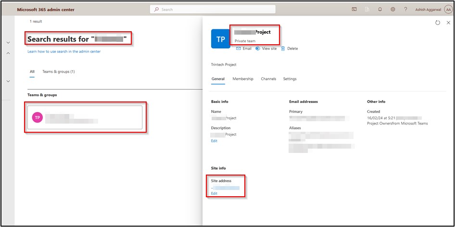The width and height of the screenshot is (455, 227).
Task: Click the 1 result count text
Action: (36, 22)
